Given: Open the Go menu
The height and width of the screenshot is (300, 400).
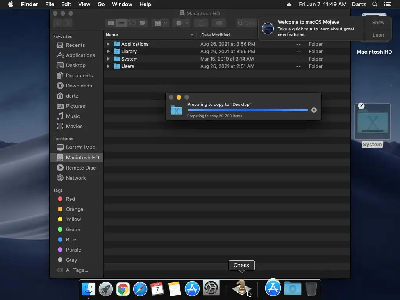Looking at the screenshot, I should point(101,4).
